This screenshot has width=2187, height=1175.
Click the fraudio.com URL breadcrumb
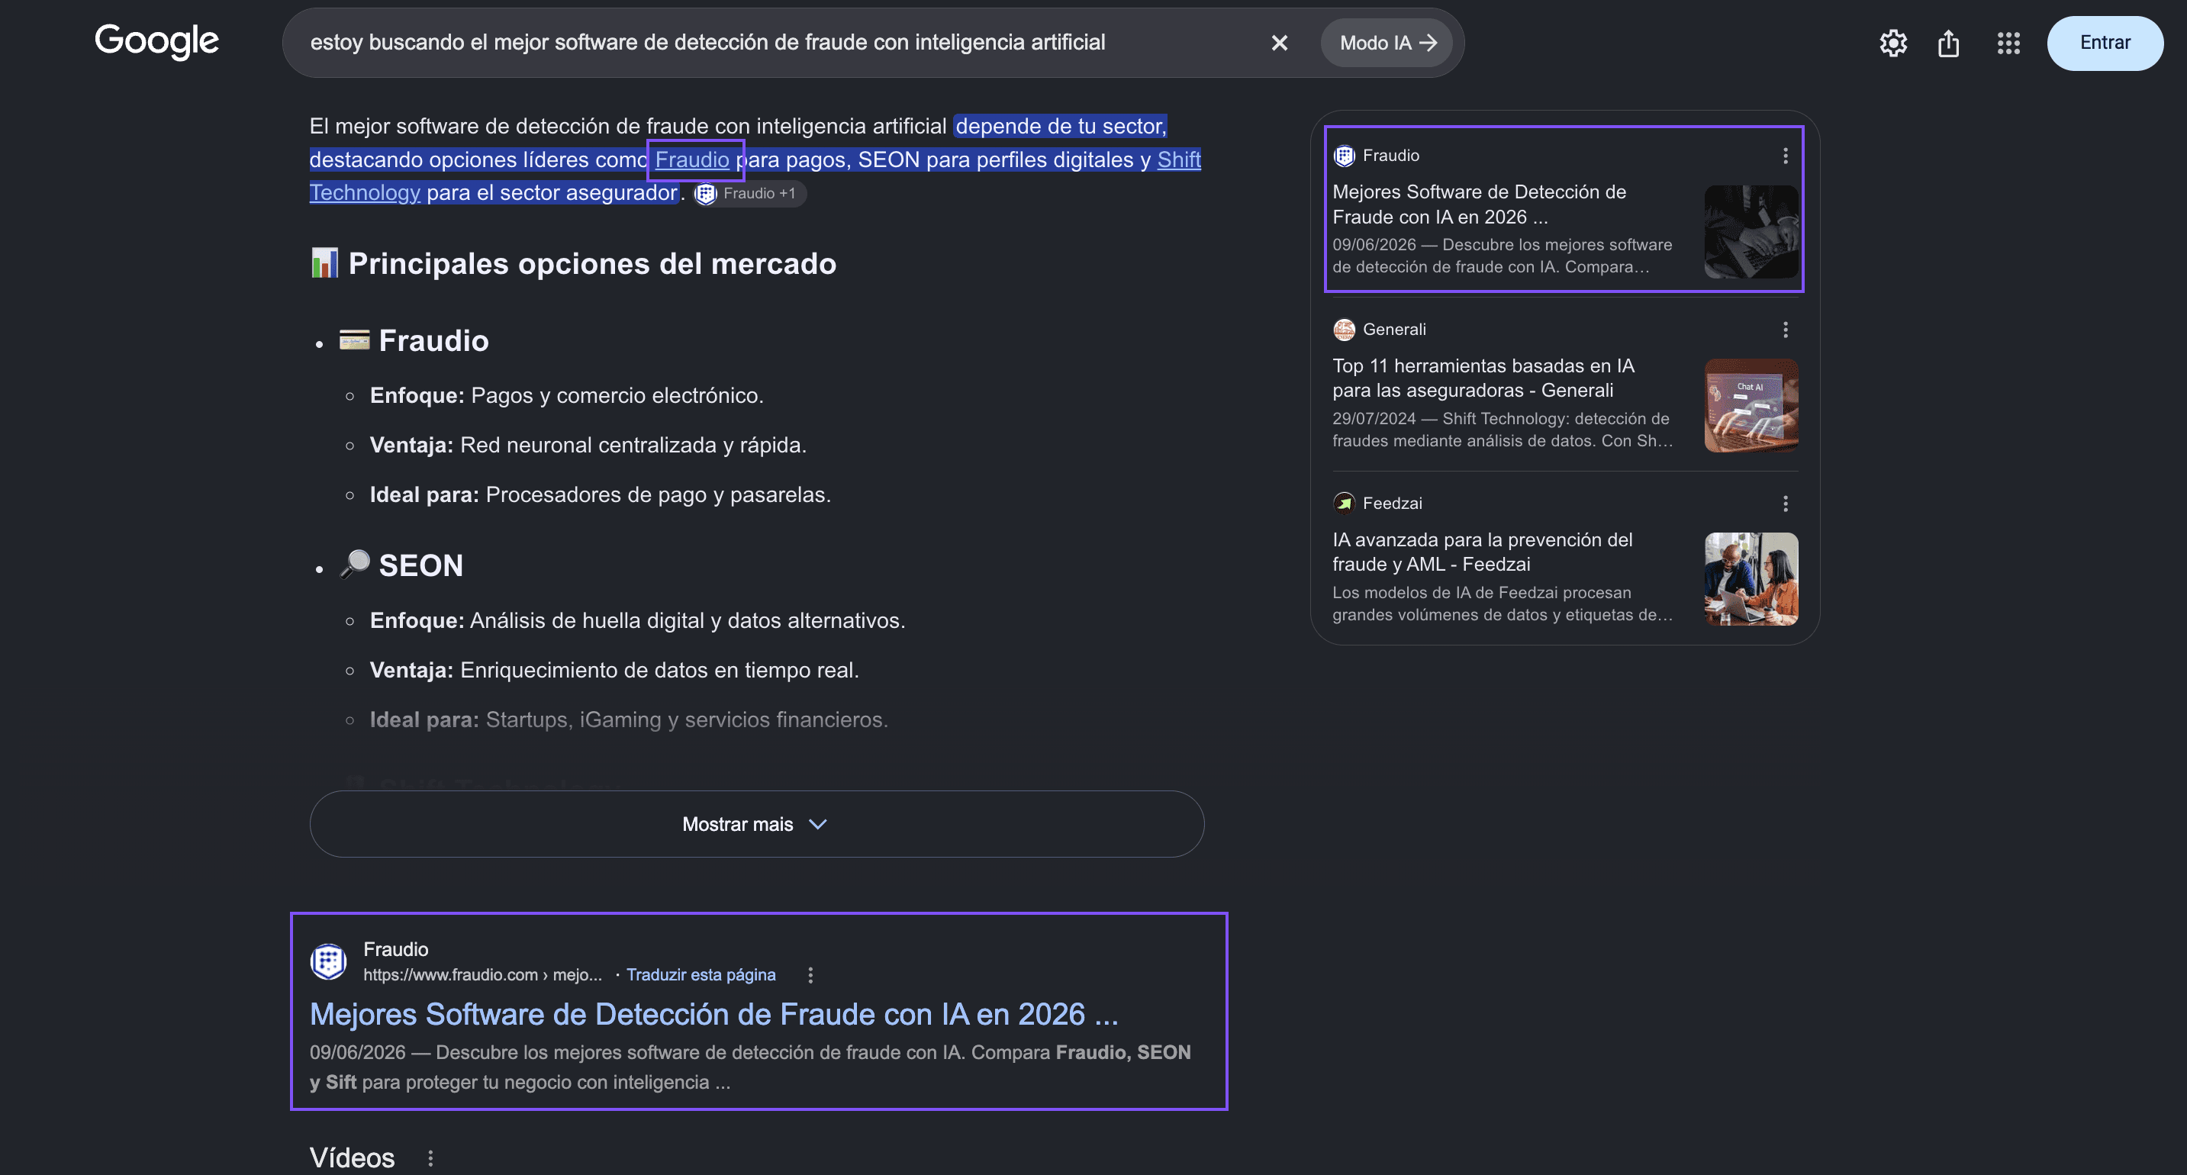pos(482,974)
